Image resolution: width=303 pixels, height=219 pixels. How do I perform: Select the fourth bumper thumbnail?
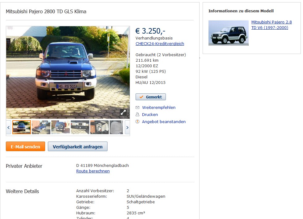80,127
